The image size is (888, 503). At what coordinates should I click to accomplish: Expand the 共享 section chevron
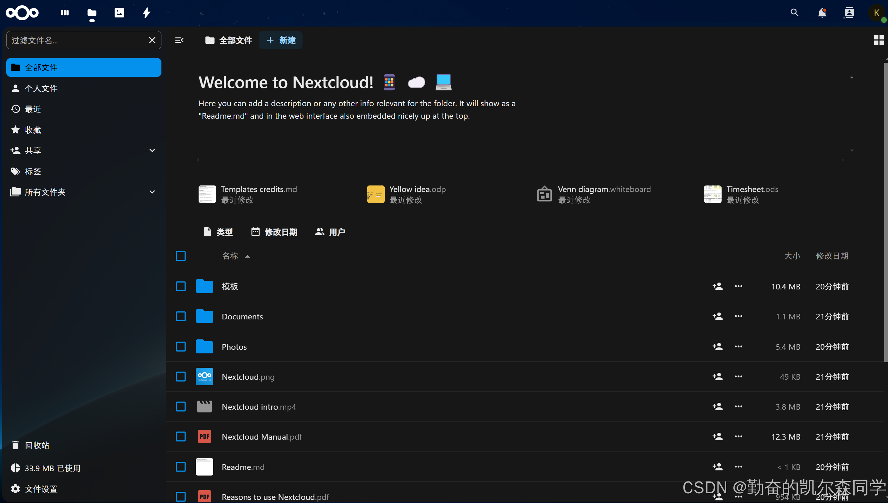(x=152, y=150)
